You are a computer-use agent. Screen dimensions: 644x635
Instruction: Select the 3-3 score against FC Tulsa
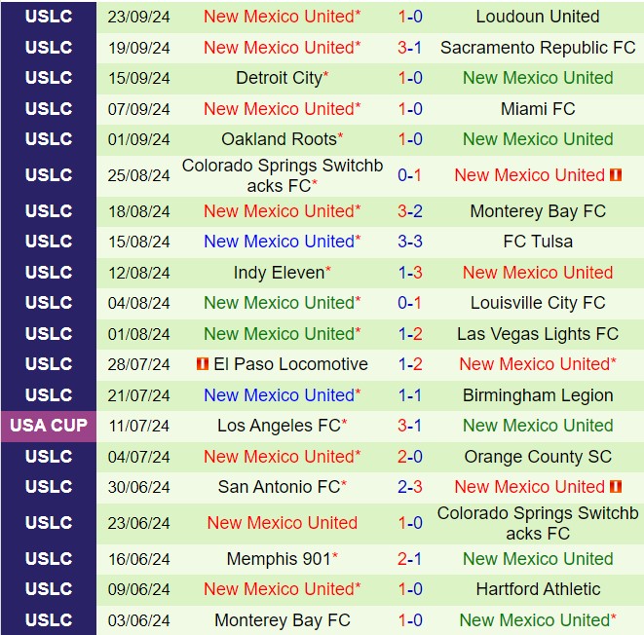pos(409,242)
